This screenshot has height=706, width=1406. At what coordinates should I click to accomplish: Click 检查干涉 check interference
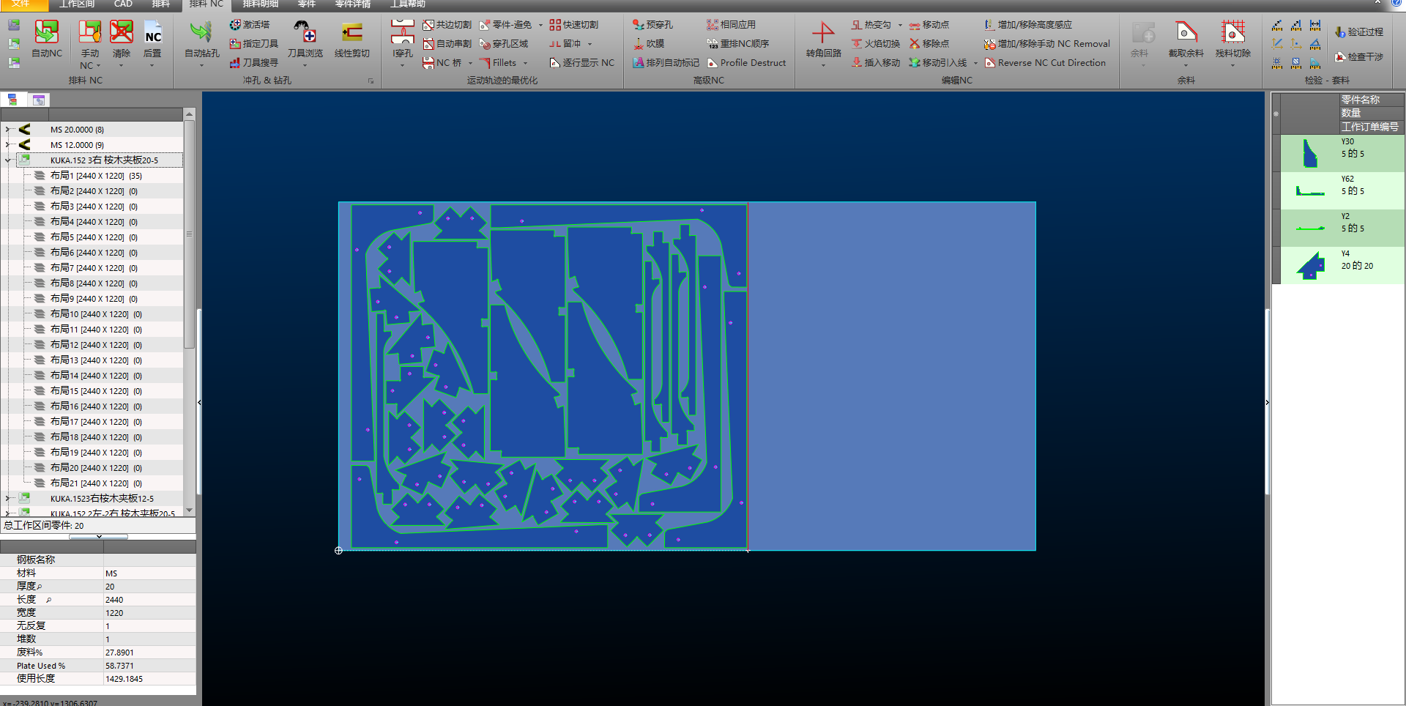(x=1359, y=57)
